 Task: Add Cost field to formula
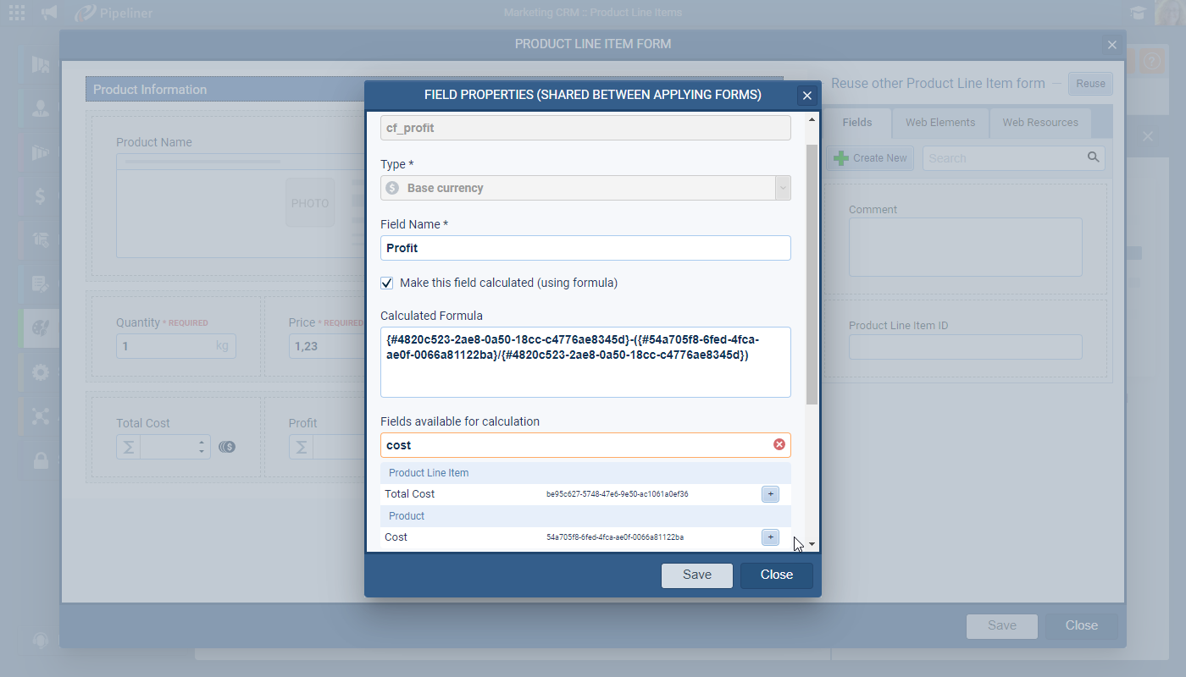[770, 537]
